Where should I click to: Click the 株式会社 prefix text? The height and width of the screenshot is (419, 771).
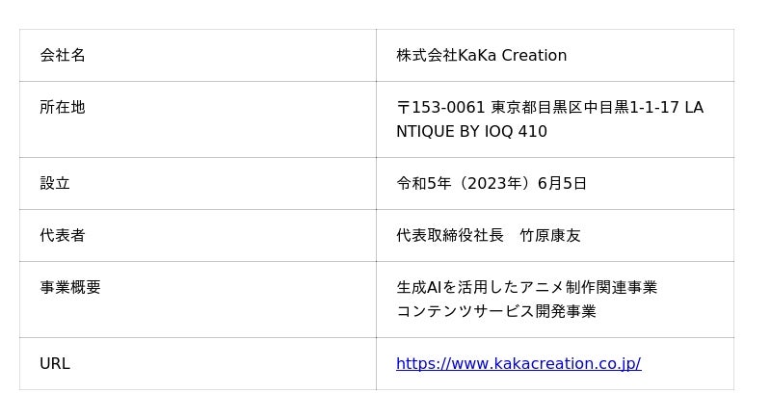click(x=427, y=55)
